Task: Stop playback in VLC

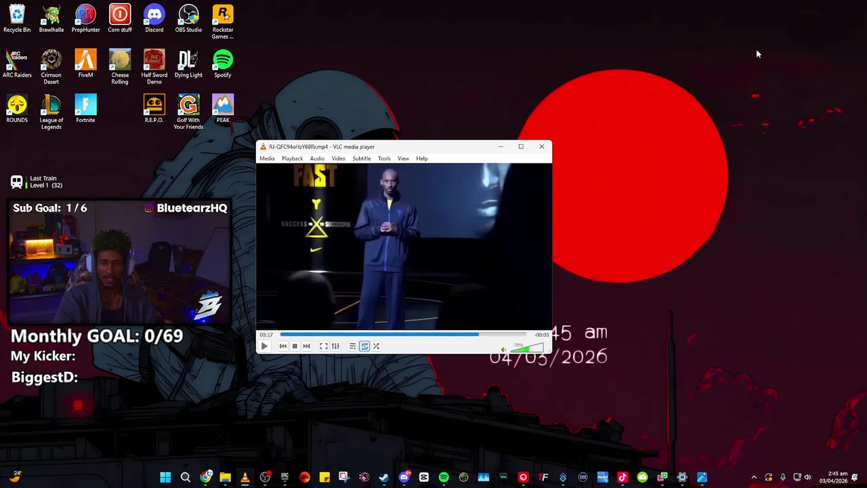Action: click(295, 346)
